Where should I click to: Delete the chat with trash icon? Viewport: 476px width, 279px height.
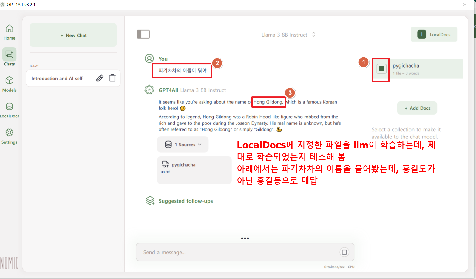[112, 78]
